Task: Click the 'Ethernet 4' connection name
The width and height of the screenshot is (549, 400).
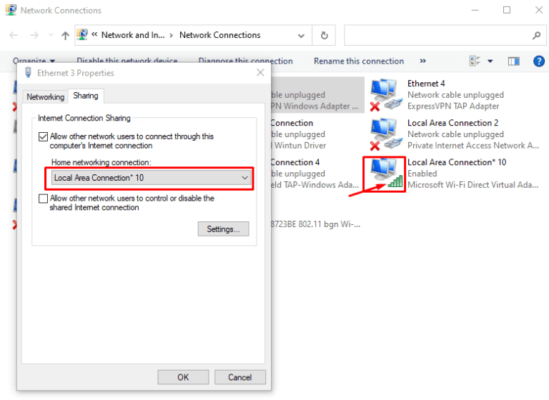Action: 426,84
